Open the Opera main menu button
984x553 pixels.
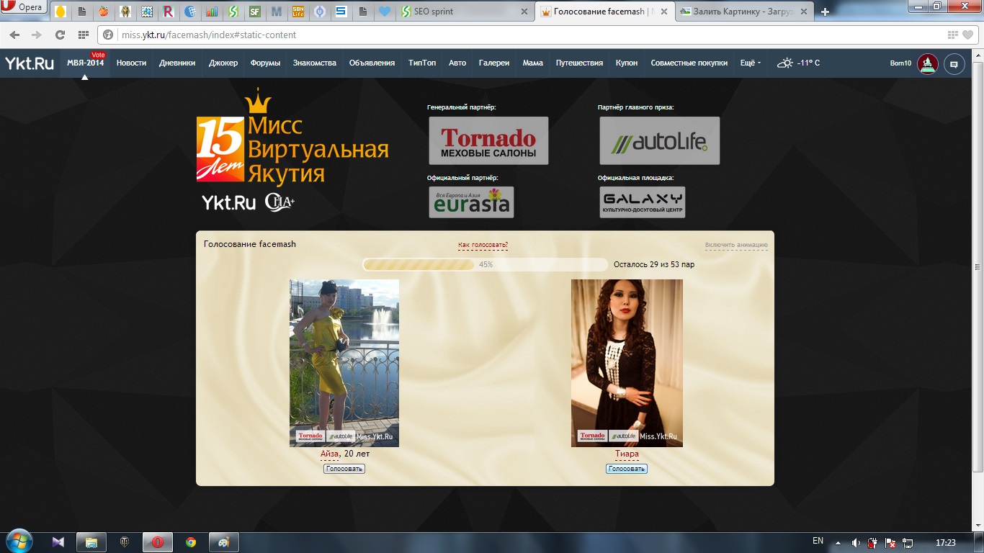tap(24, 7)
